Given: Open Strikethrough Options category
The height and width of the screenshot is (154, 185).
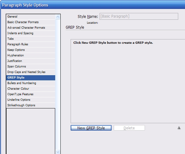Looking at the screenshot, I should point(31,105).
